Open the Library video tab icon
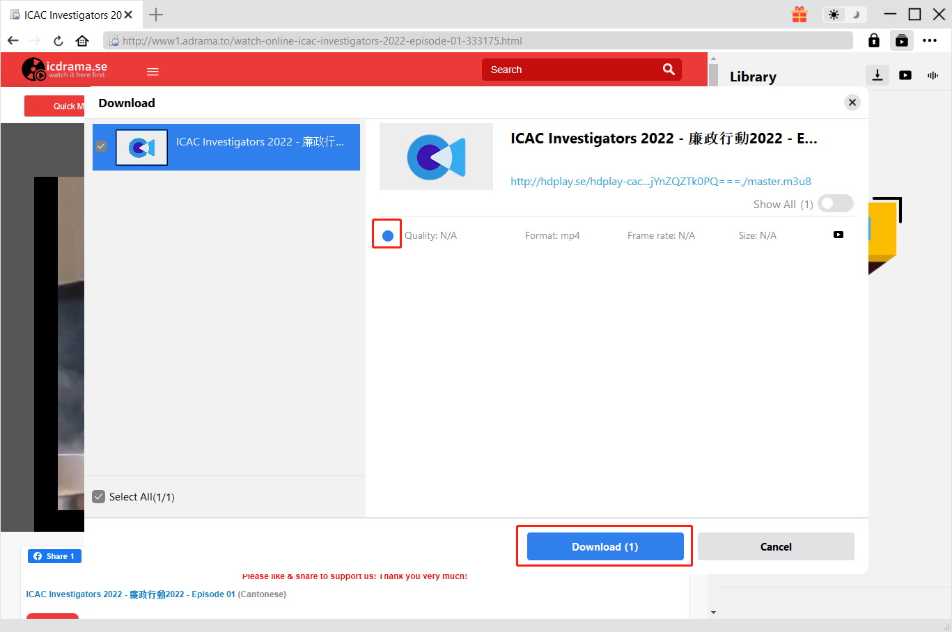The image size is (952, 632). 905,75
